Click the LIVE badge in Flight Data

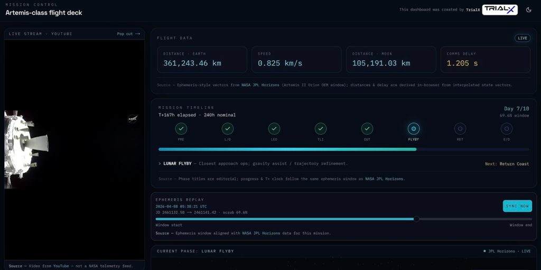click(x=522, y=38)
